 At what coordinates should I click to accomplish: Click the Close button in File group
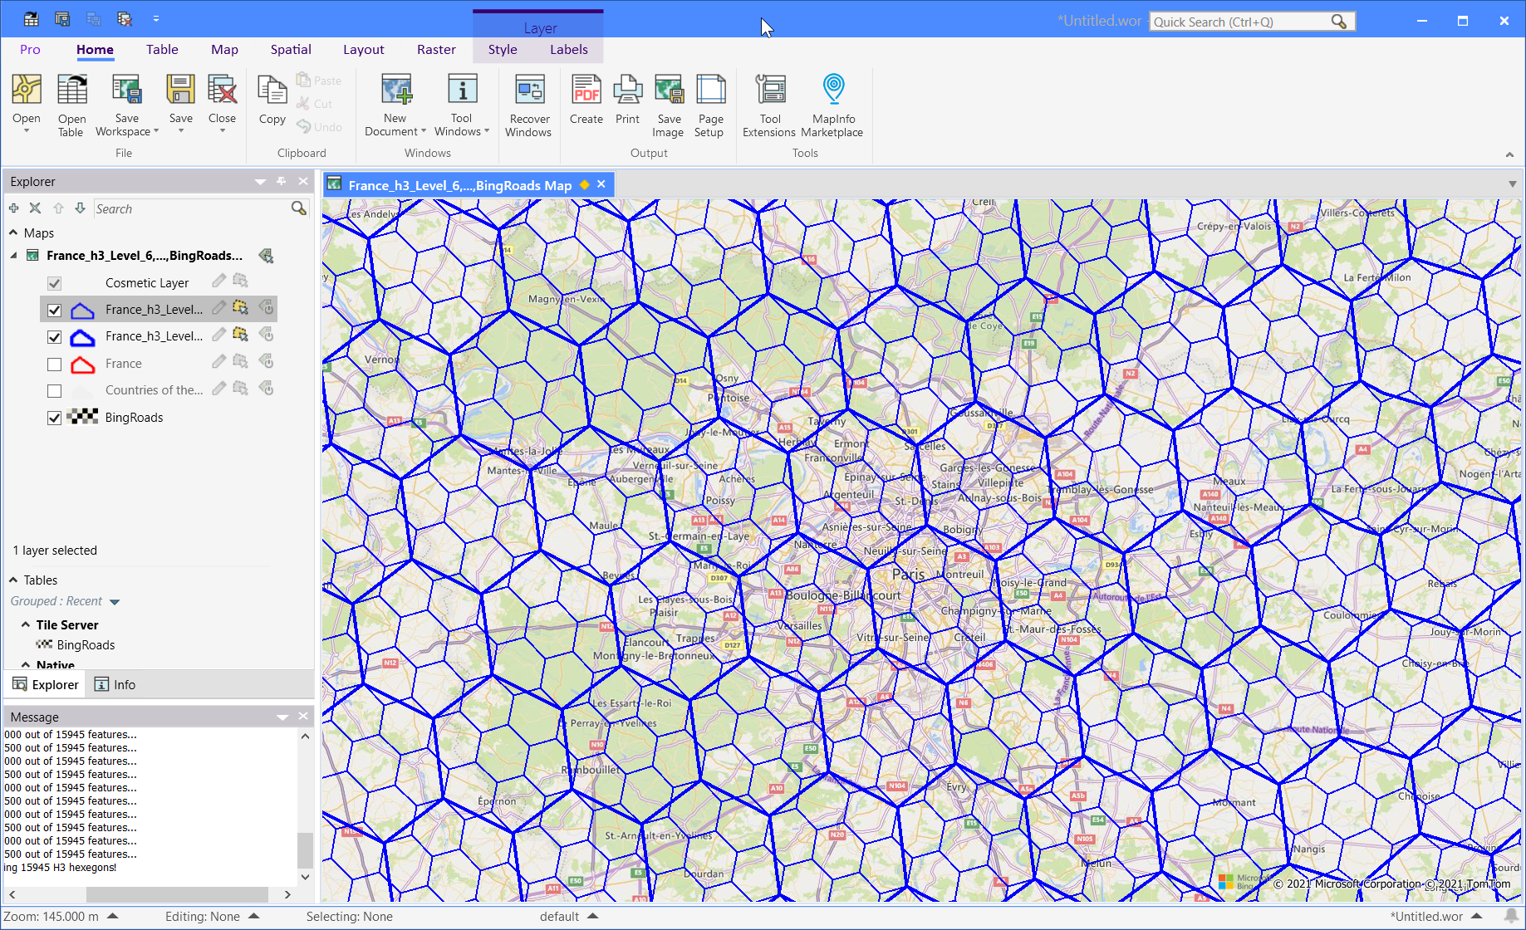[223, 102]
